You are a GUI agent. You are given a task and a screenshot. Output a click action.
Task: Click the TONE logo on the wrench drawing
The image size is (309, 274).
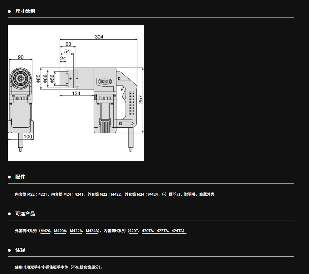coord(105,82)
